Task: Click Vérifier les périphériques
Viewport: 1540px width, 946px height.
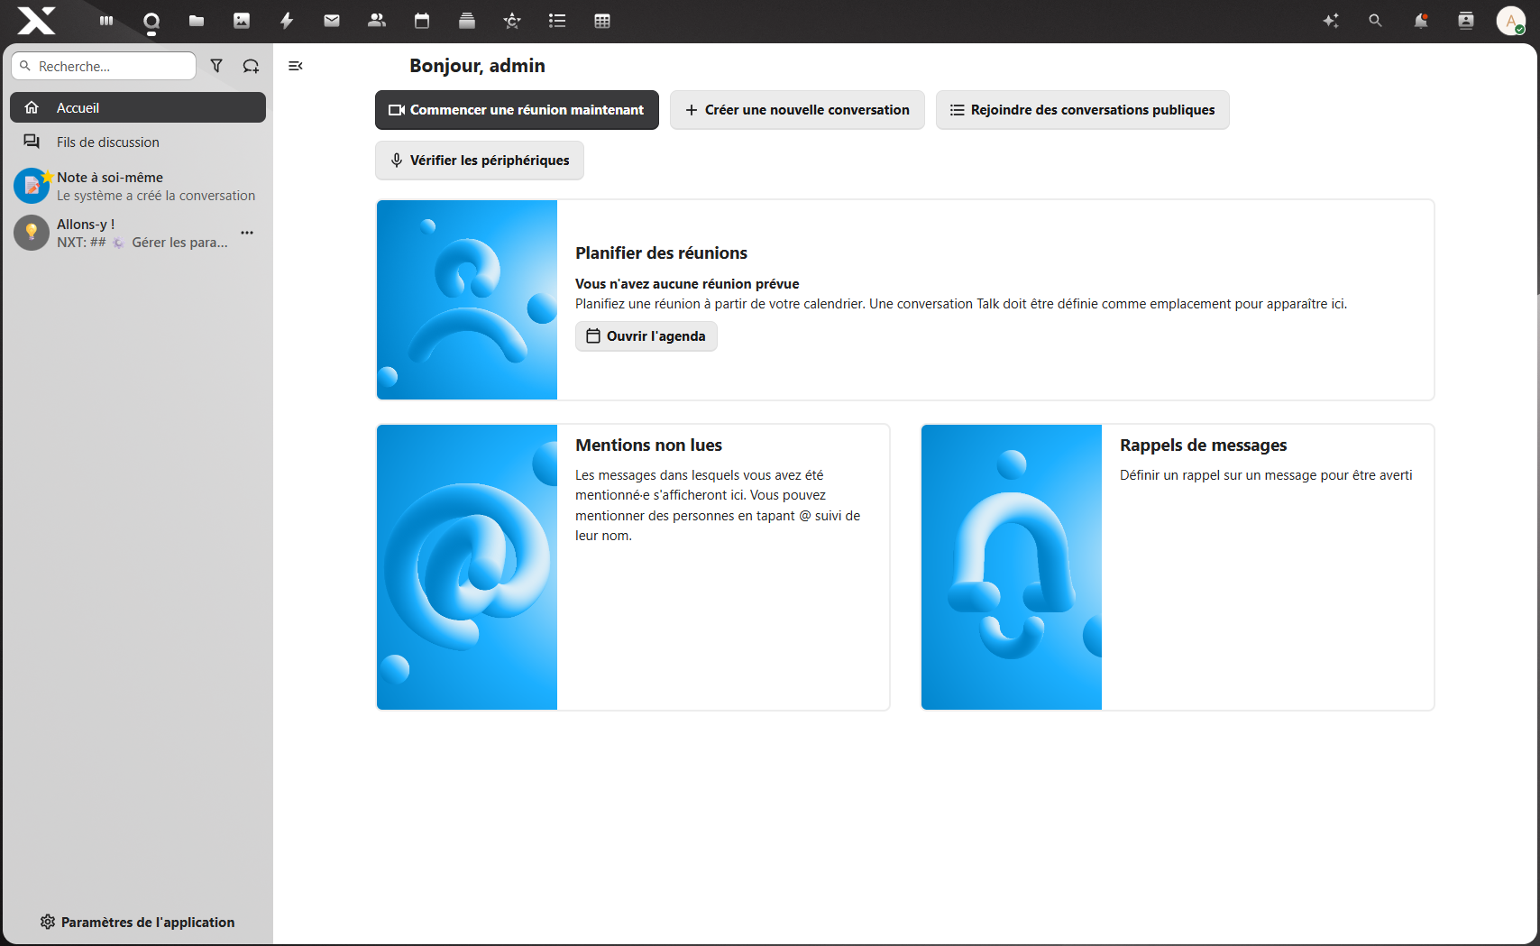Action: tap(480, 161)
